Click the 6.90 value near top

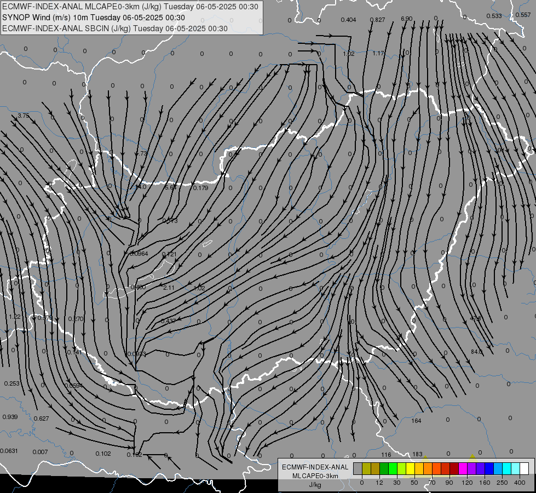coord(406,19)
